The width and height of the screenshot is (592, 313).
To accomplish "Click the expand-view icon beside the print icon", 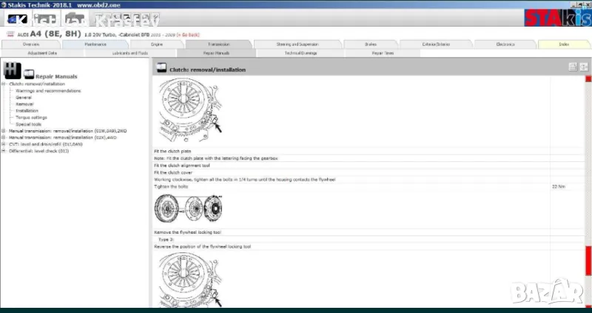I will 583,67.
